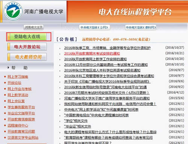Open "中国教育电视台"中央电大课程播出时间表
The image size is (188, 144).
tap(96, 115)
